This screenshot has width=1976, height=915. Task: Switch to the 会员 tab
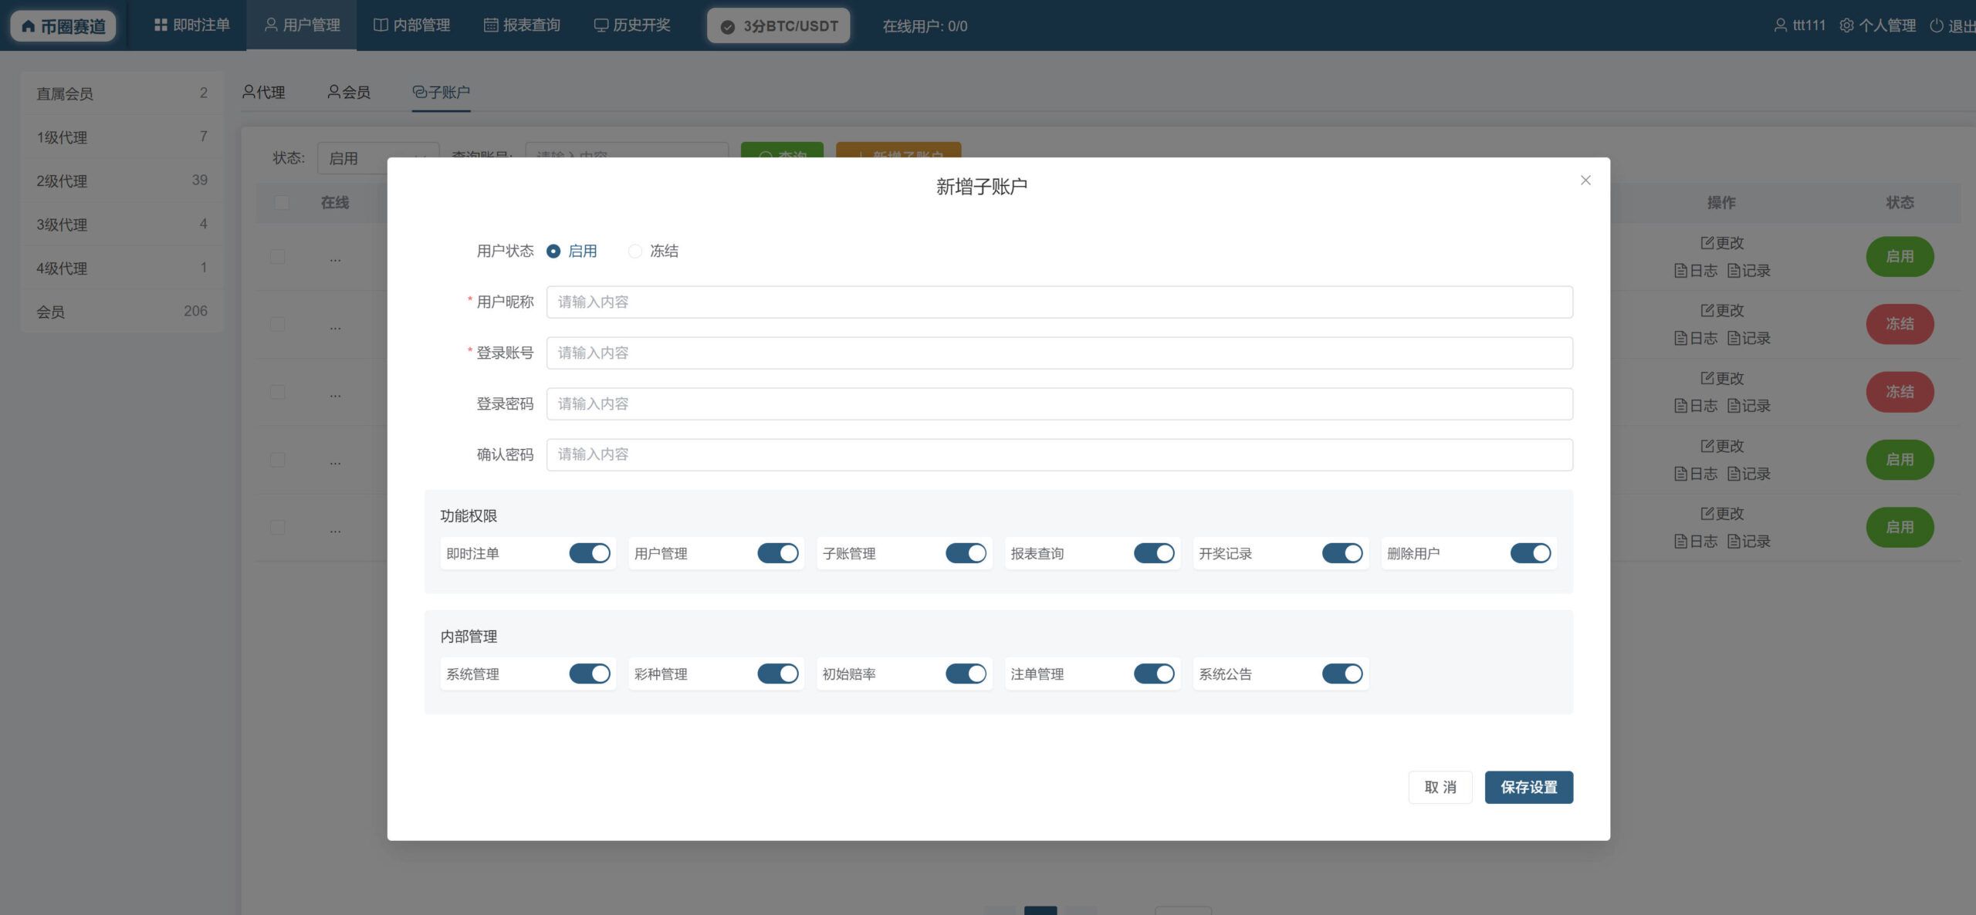click(349, 93)
